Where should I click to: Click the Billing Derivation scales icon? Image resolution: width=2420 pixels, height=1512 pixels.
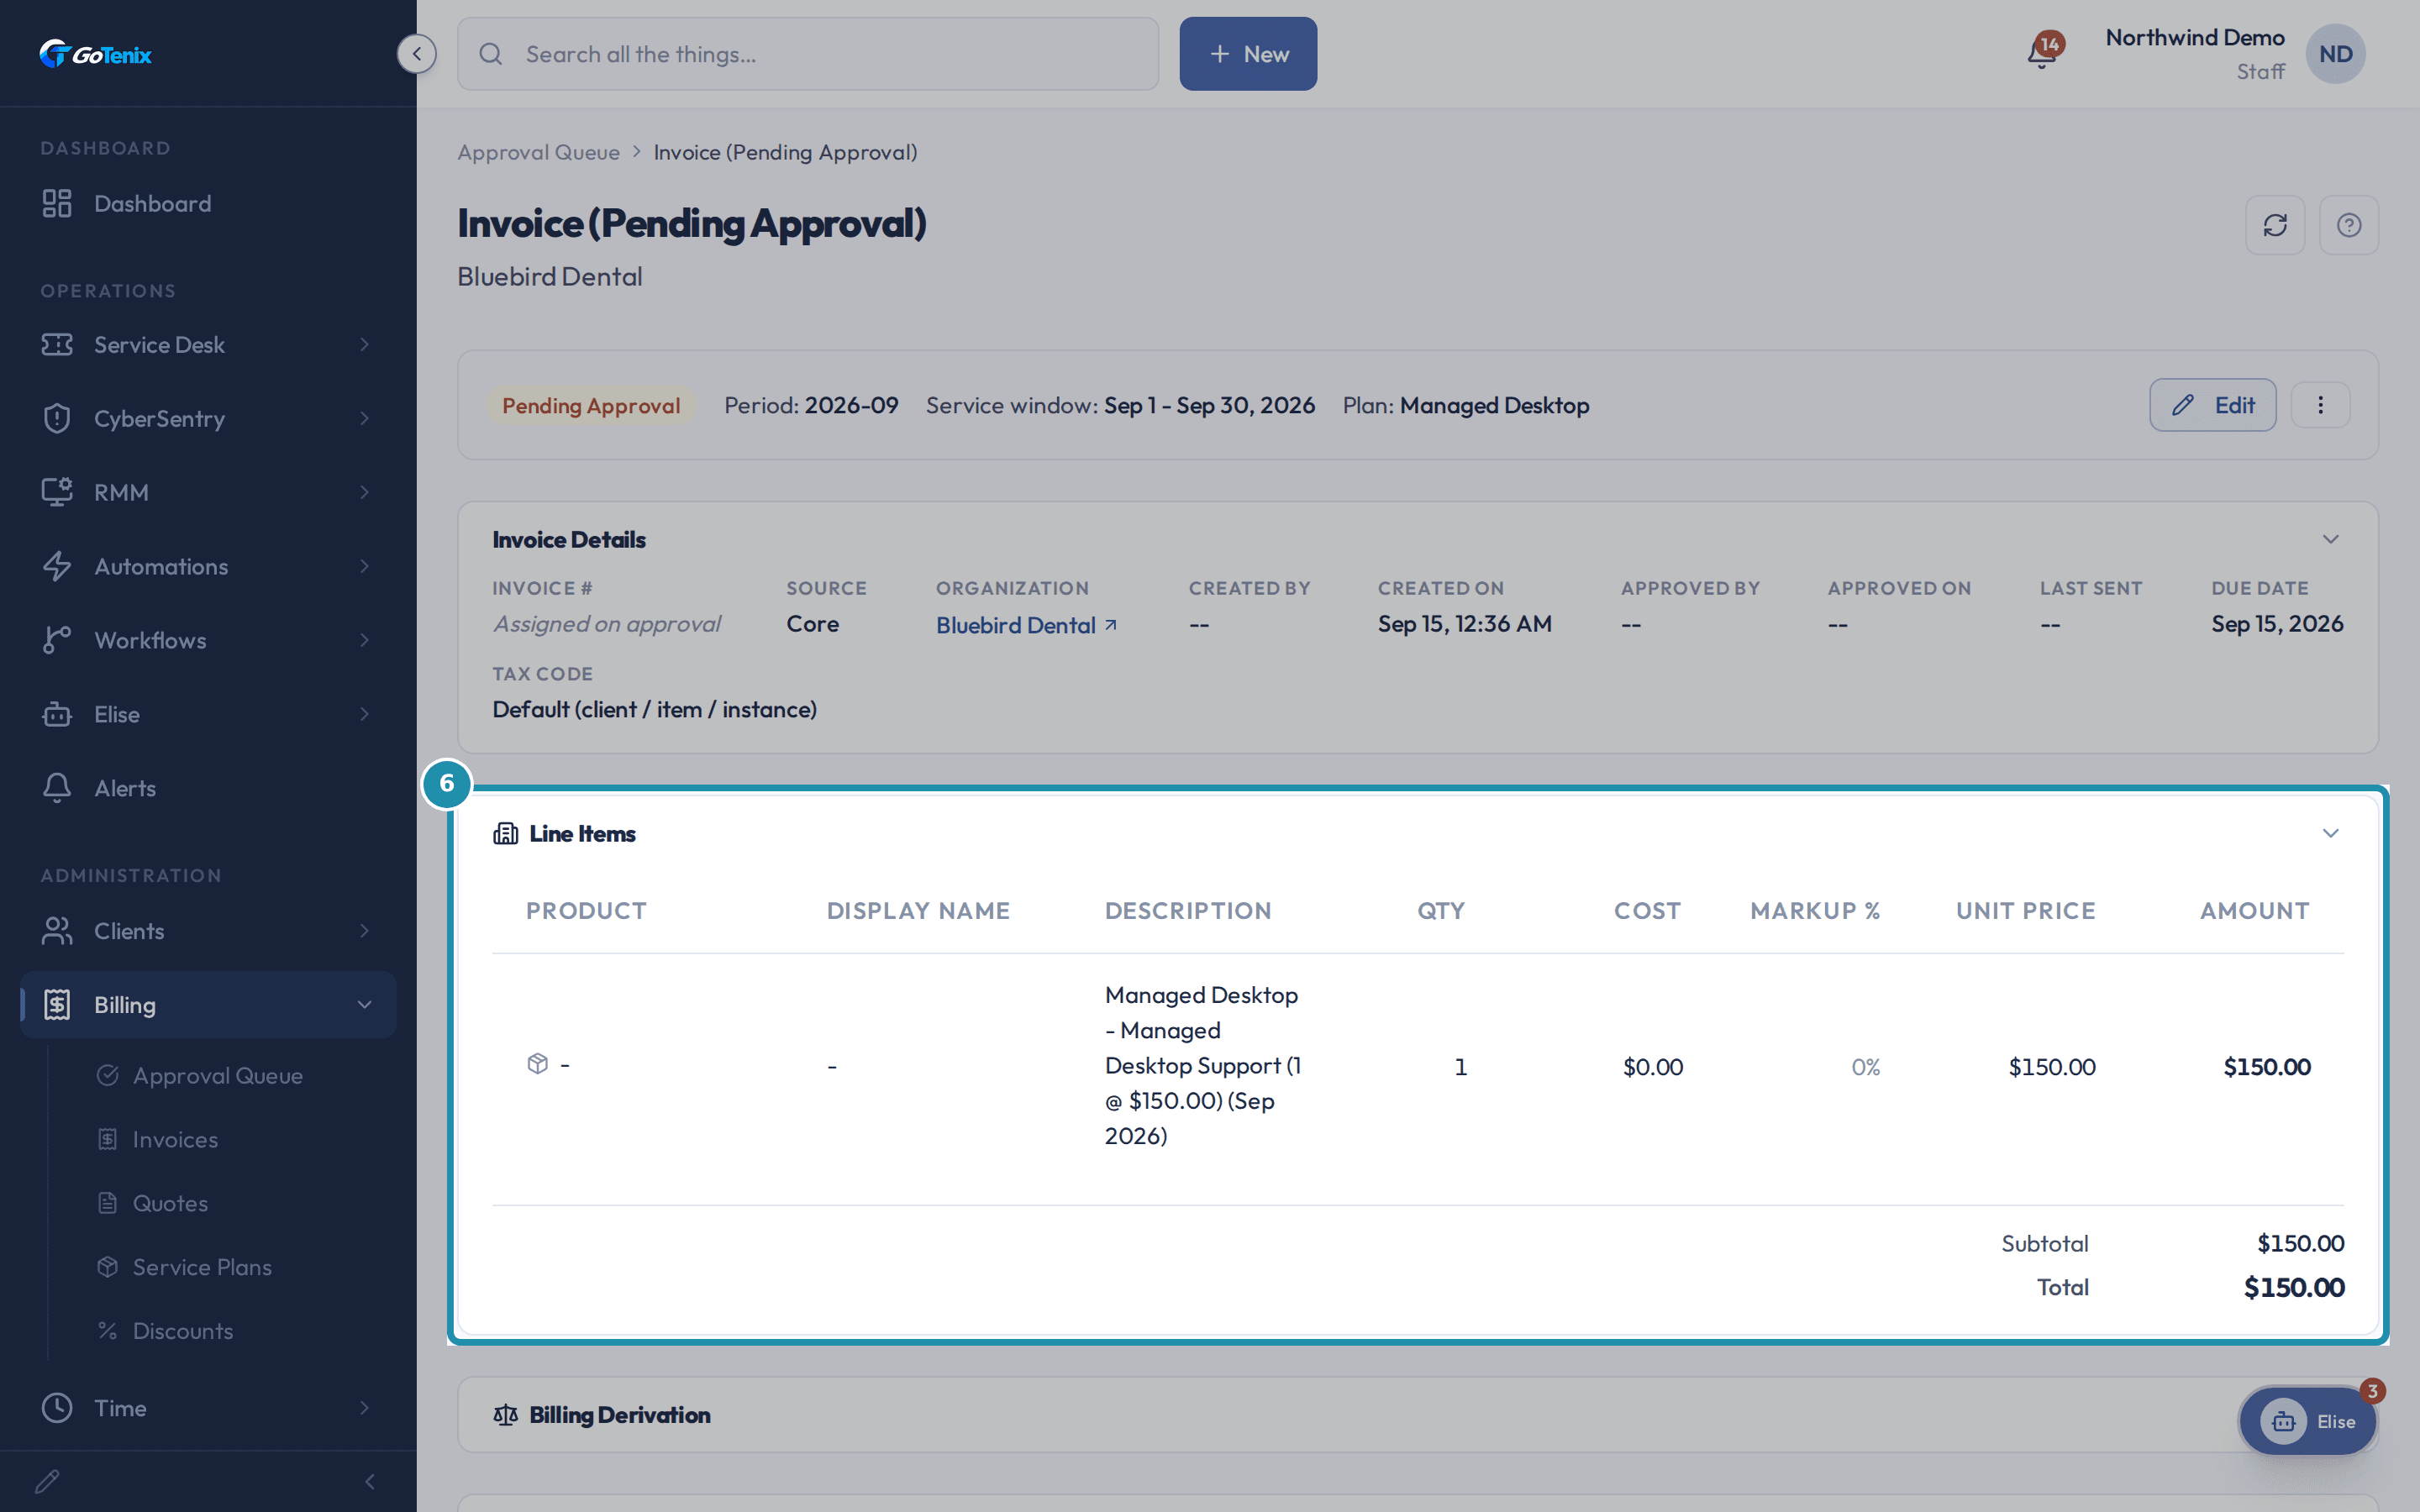click(x=505, y=1415)
